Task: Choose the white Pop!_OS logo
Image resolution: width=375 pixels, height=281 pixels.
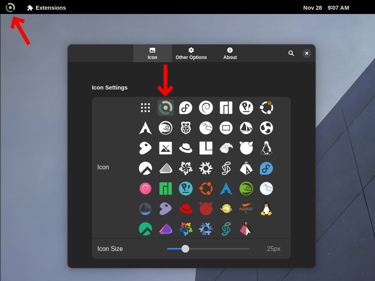Action: (x=246, y=108)
